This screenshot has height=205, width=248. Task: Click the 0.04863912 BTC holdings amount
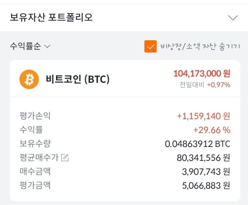pyautogui.click(x=198, y=144)
